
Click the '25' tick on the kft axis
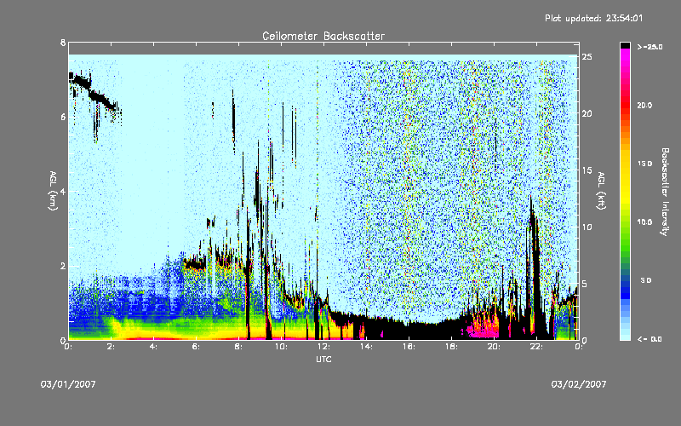point(587,57)
